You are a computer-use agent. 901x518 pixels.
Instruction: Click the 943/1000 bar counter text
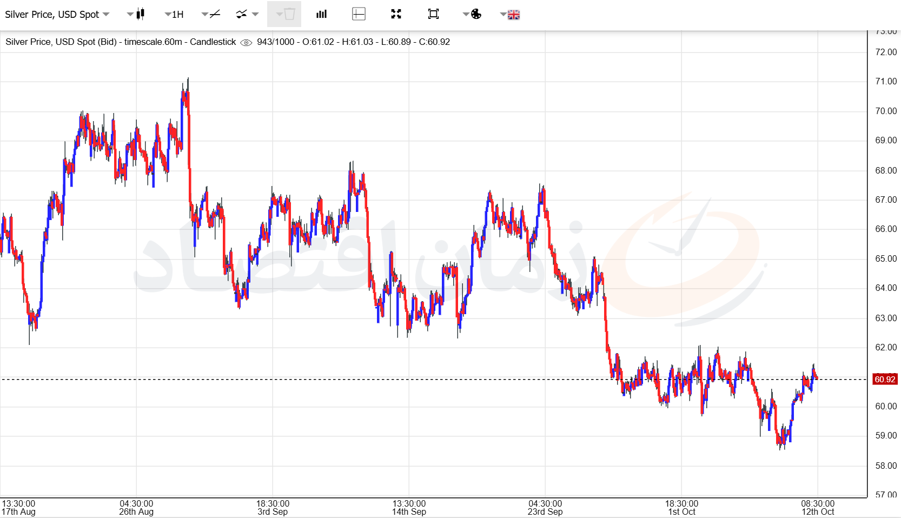pyautogui.click(x=276, y=42)
